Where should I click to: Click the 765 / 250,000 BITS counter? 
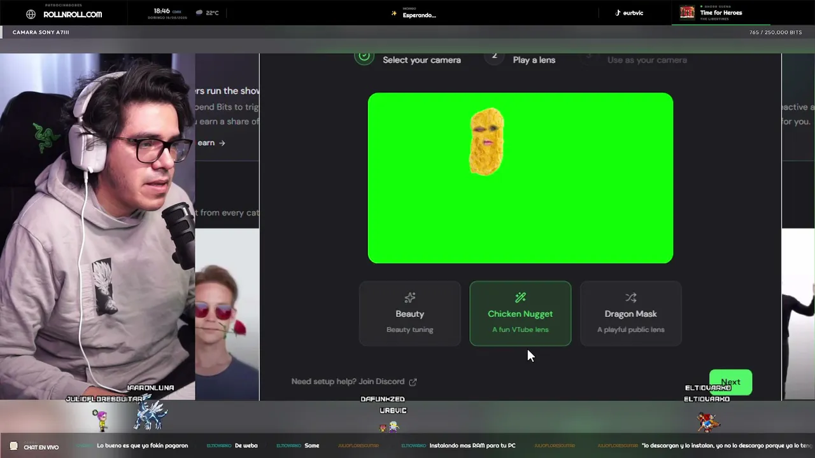click(x=776, y=32)
